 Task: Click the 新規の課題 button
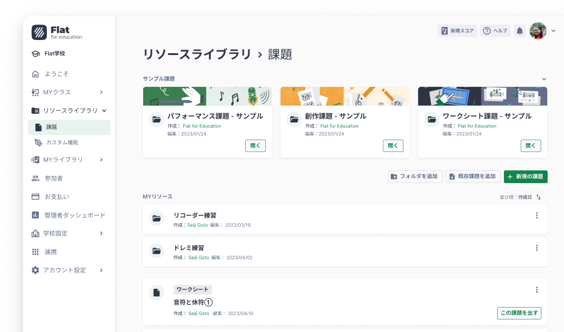[x=525, y=176]
